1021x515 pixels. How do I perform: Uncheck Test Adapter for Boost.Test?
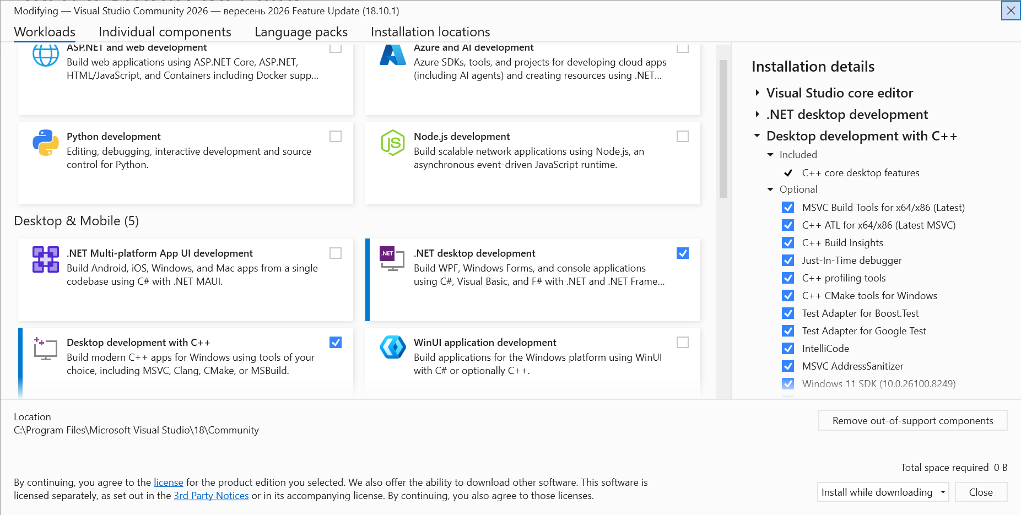click(x=788, y=313)
